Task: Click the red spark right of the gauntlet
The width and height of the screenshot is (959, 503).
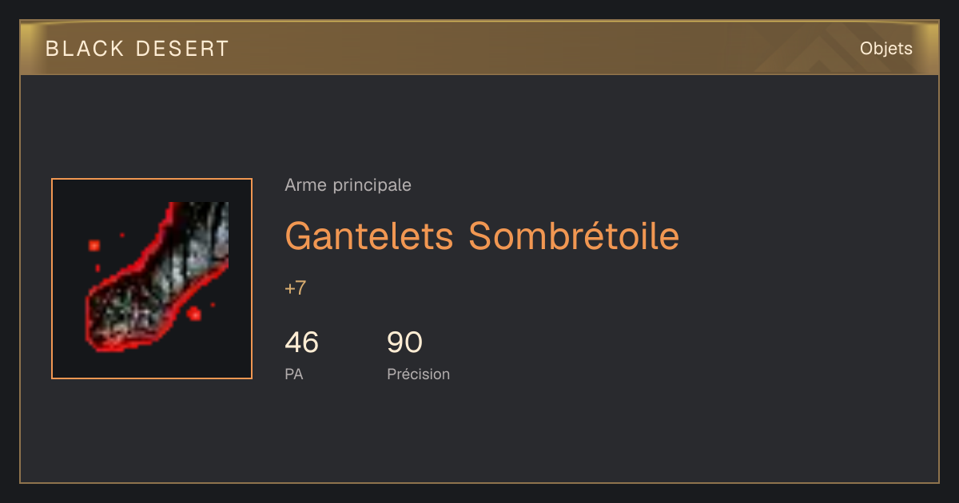Action: coord(194,314)
